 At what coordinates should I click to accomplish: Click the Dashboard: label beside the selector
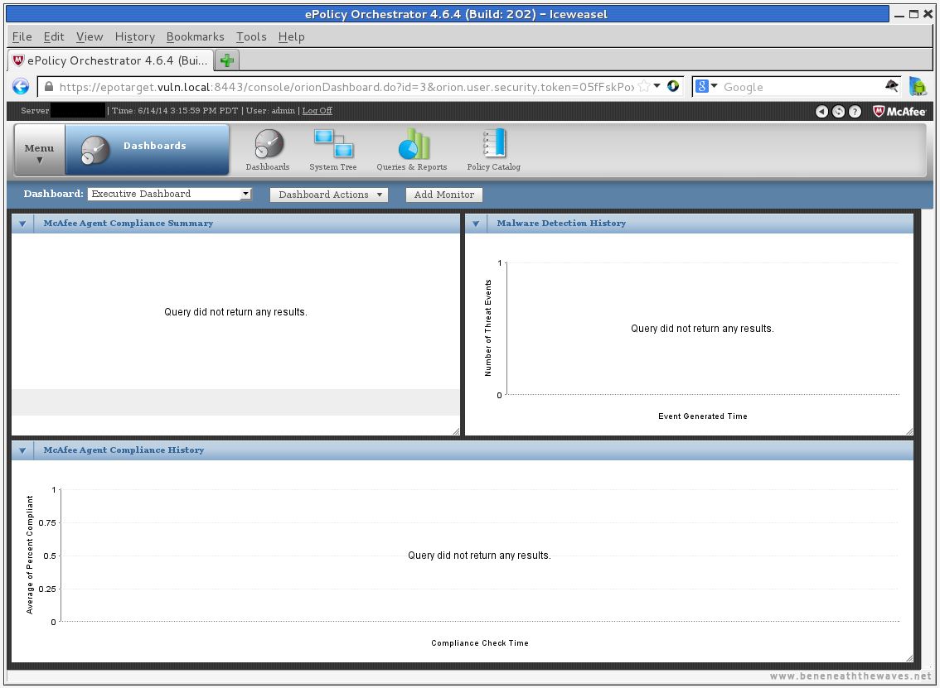tap(53, 194)
